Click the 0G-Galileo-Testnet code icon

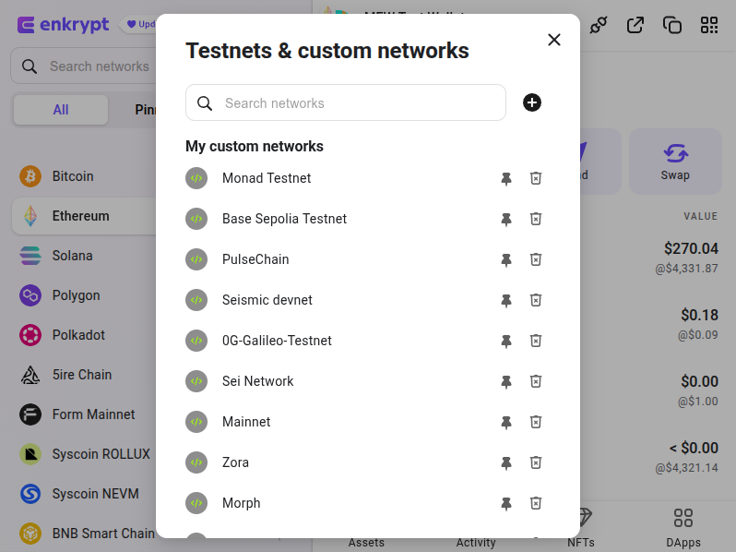[196, 341]
